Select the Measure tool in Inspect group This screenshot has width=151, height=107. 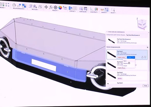(x=102, y=9)
